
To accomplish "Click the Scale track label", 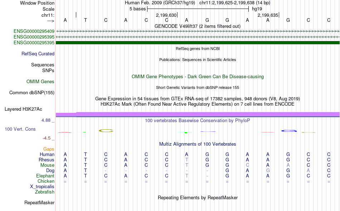I will [48, 9].
